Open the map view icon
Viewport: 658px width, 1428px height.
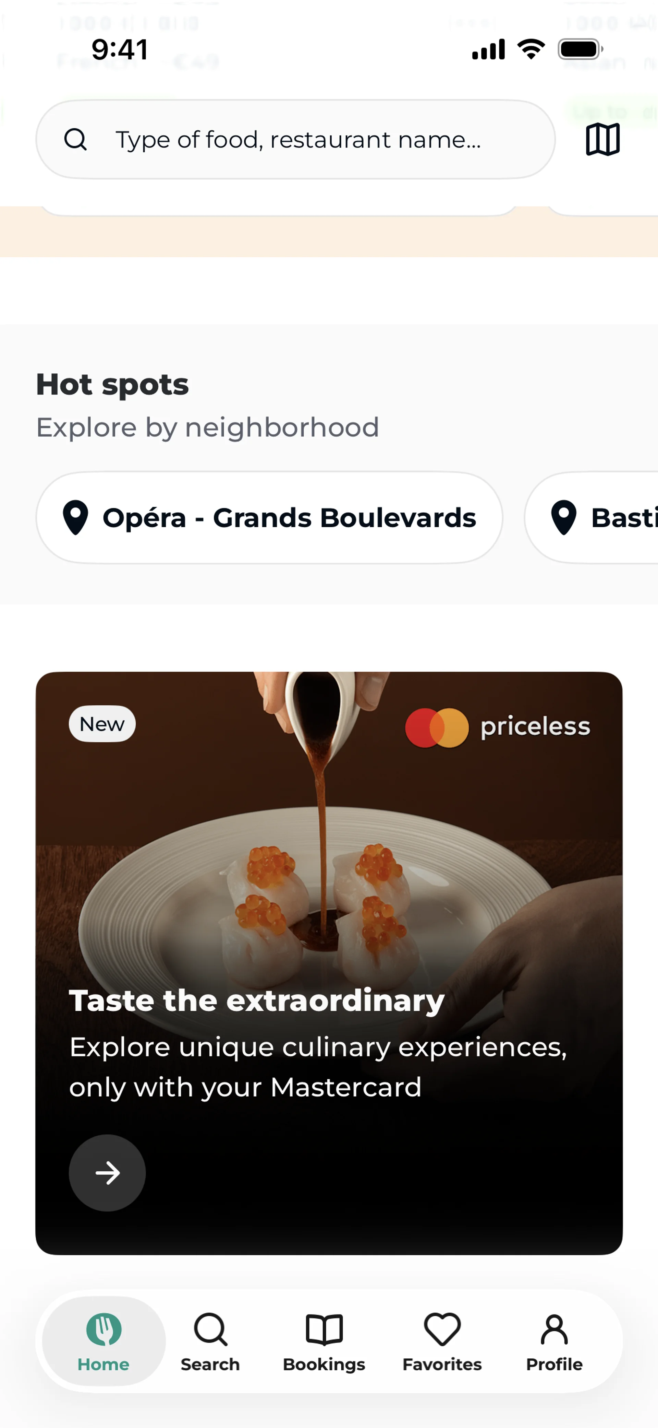[x=602, y=139]
